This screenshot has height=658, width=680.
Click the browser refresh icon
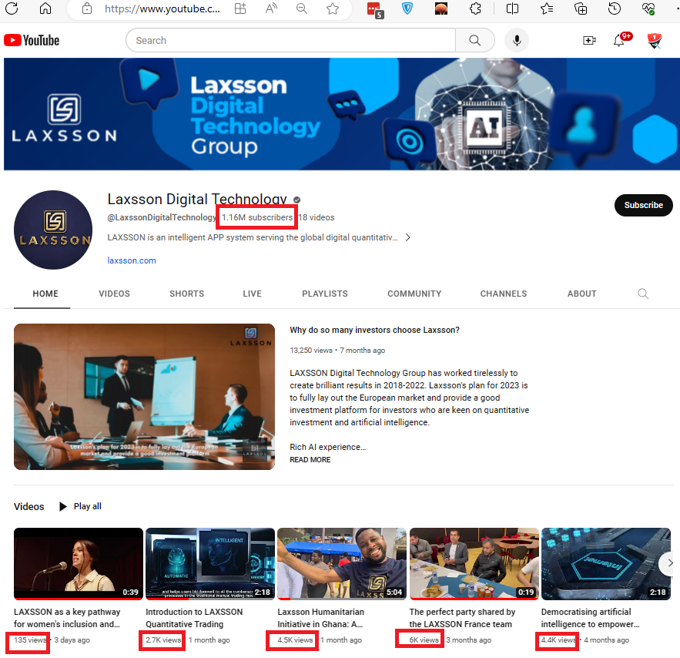pyautogui.click(x=12, y=8)
